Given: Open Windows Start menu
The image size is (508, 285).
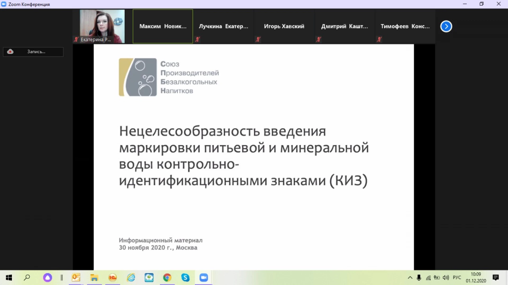Looking at the screenshot, I should tap(9, 278).
